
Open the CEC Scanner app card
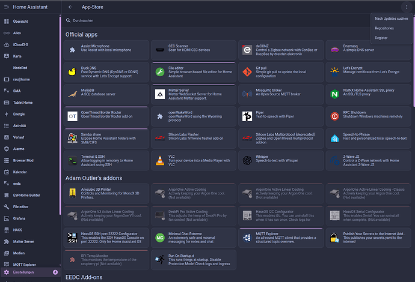[x=194, y=50]
